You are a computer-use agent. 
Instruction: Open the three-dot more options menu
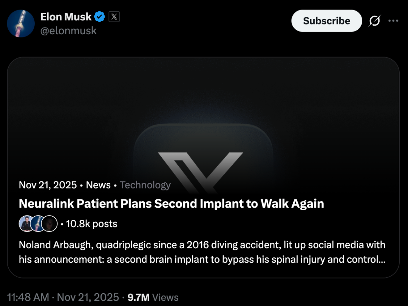click(393, 21)
